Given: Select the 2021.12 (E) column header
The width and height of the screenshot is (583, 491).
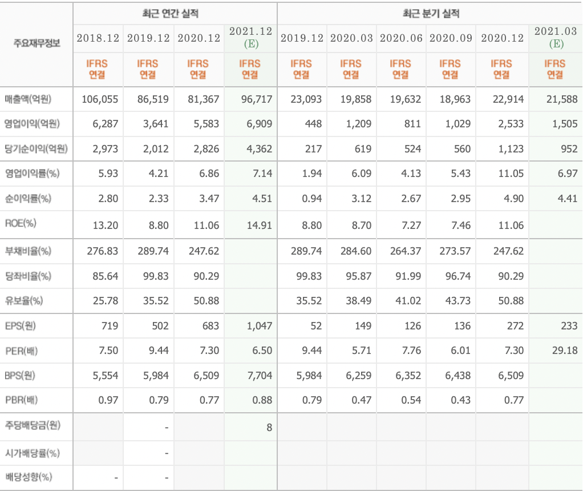Looking at the screenshot, I should (251, 37).
